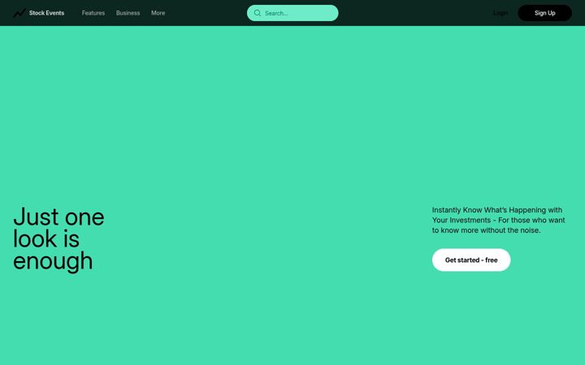Click the Stock Events chart logo icon
The image size is (585, 365).
[19, 13]
